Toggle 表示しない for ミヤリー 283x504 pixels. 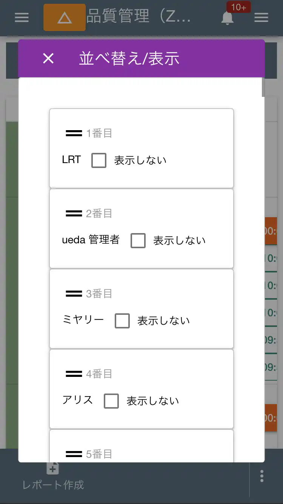click(x=122, y=320)
